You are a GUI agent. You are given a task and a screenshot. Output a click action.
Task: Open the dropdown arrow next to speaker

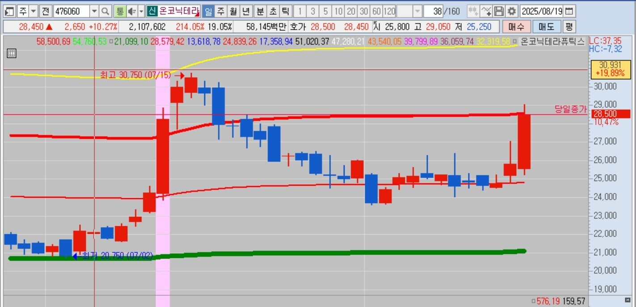point(141,11)
